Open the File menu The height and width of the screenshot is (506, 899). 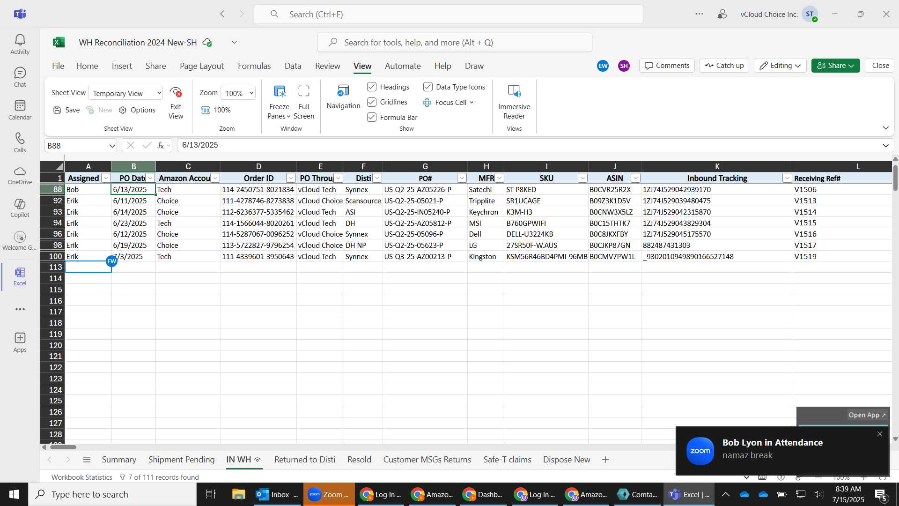(x=58, y=66)
